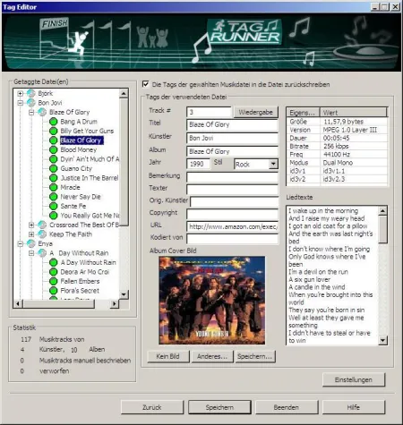Click the Wiedergabe playback button
The width and height of the screenshot is (403, 425).
[x=256, y=112]
